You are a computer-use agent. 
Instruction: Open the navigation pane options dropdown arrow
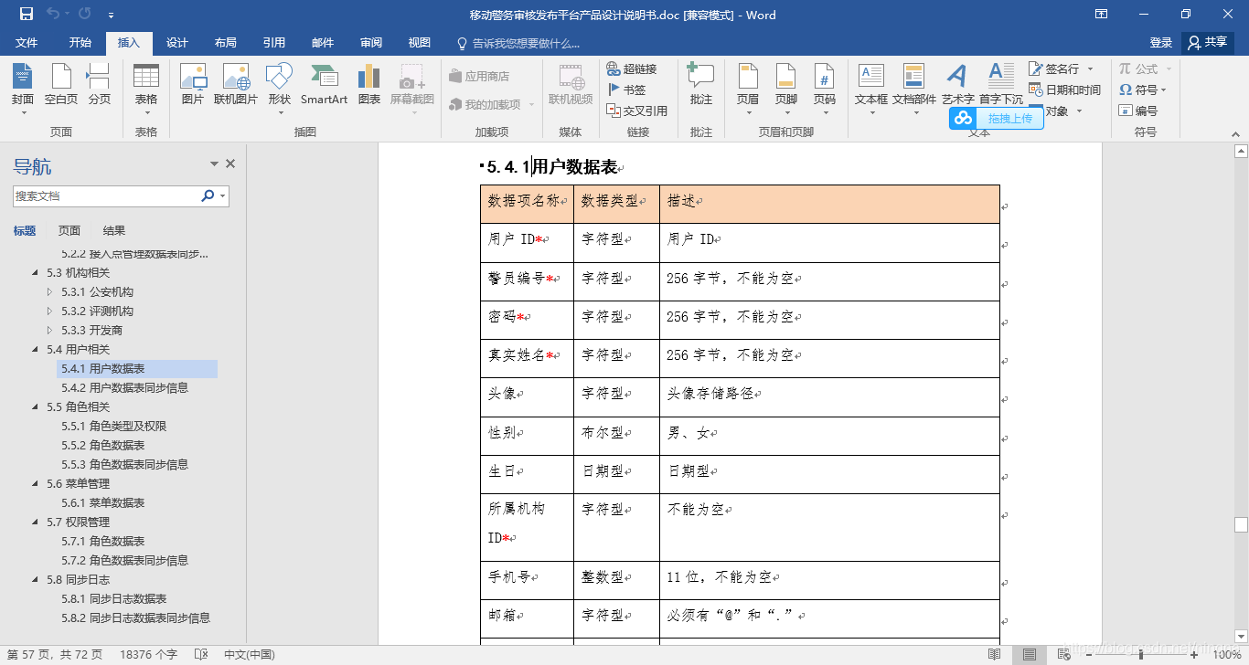click(x=214, y=164)
